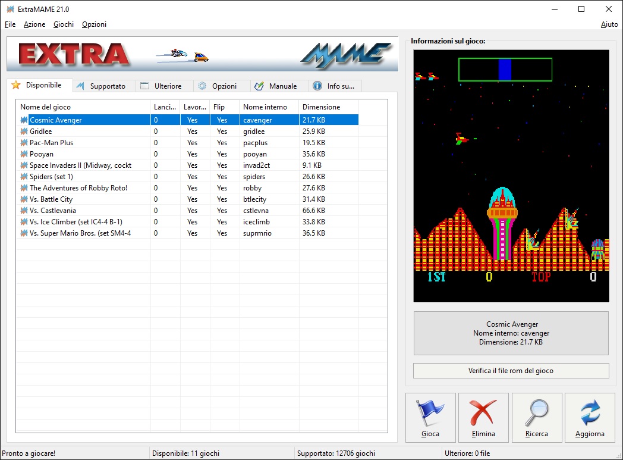Sort by Dimensione column header

(x=329, y=107)
